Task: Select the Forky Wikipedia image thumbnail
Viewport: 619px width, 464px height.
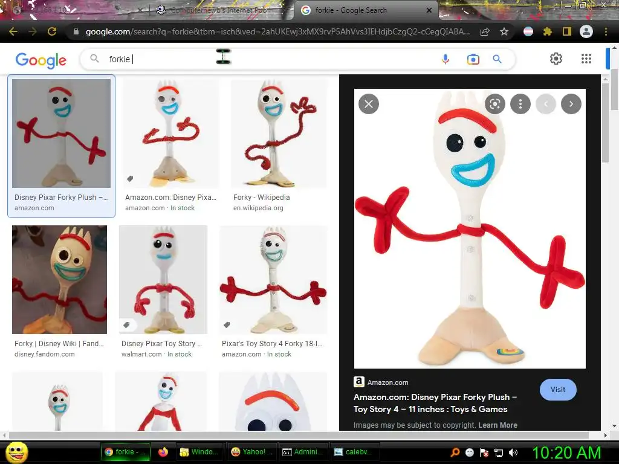Action: click(279, 134)
